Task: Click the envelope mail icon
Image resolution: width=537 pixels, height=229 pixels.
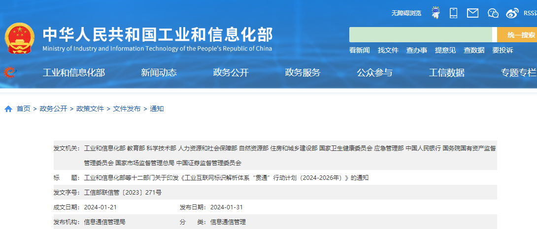Action: click(x=472, y=13)
